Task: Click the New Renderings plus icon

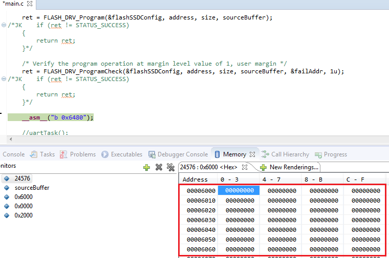Action: [x=263, y=168]
